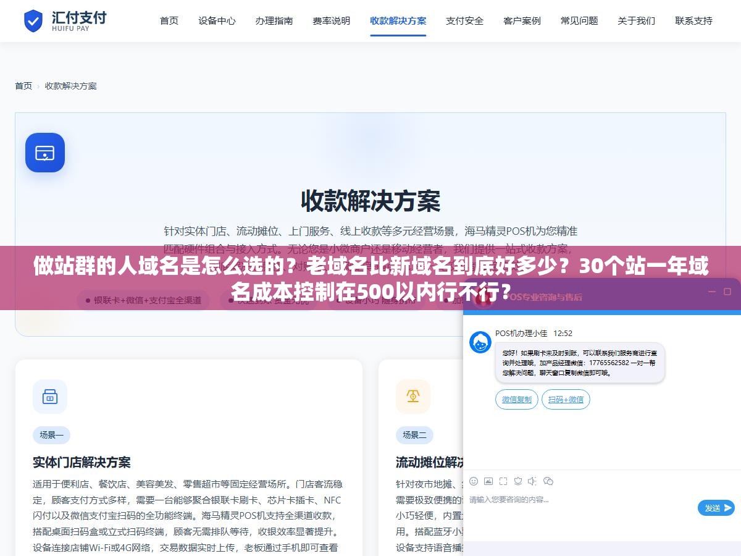Click the chat message with number 17765562582

[580, 363]
